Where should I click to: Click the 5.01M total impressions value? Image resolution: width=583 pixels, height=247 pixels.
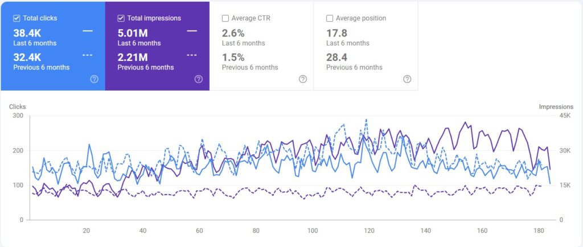pyautogui.click(x=133, y=32)
